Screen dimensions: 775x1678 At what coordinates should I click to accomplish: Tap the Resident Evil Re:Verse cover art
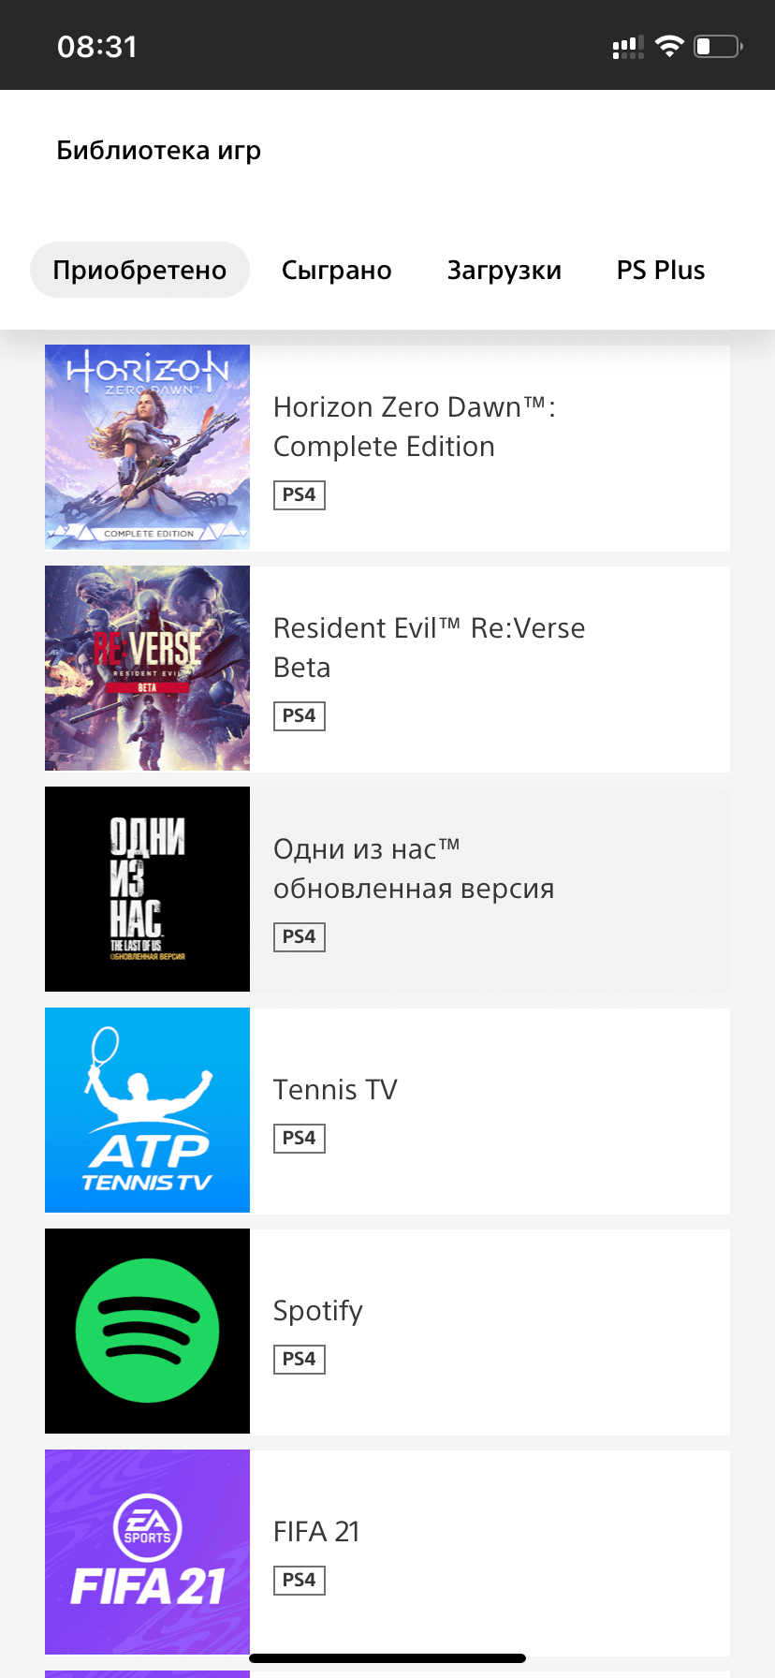[x=147, y=668]
